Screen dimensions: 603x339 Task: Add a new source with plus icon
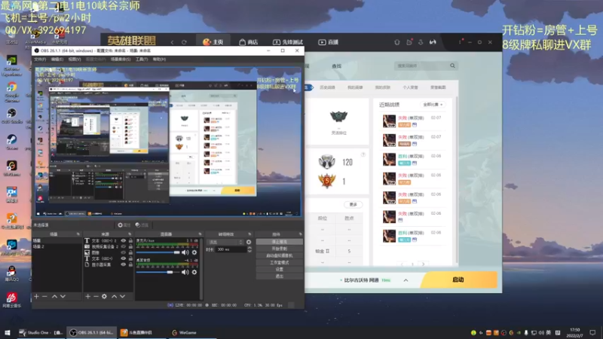87,296
